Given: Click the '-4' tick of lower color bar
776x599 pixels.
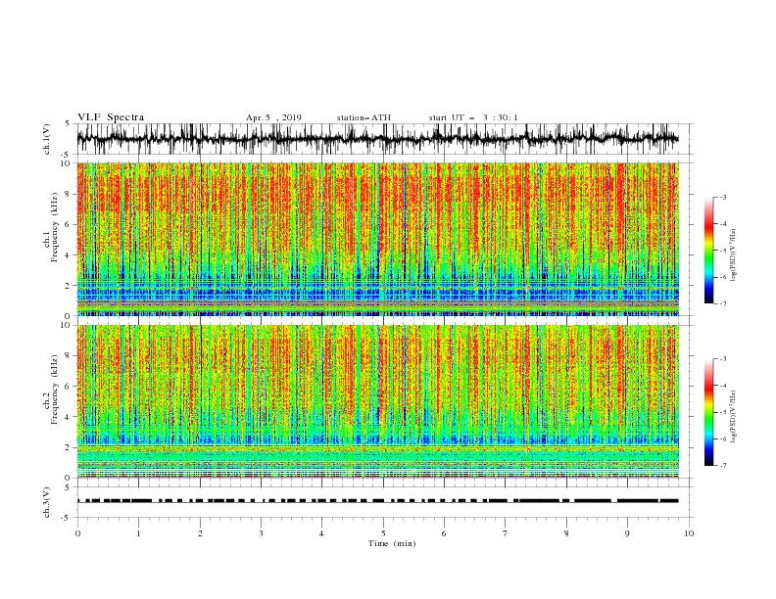Looking at the screenshot, I should 722,386.
